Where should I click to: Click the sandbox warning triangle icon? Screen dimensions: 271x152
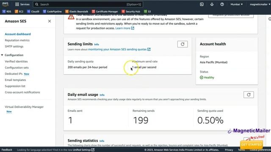[x=71, y=17]
